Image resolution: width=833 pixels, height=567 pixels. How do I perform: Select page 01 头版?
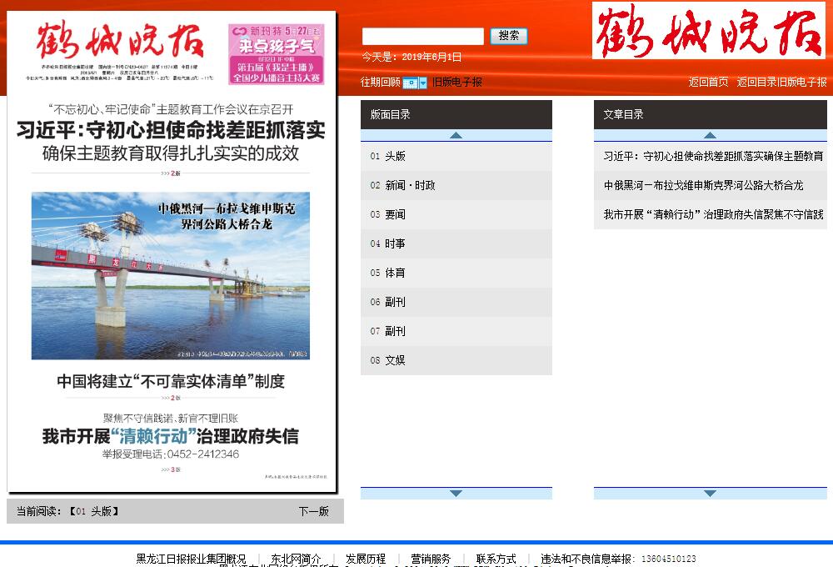(x=456, y=156)
